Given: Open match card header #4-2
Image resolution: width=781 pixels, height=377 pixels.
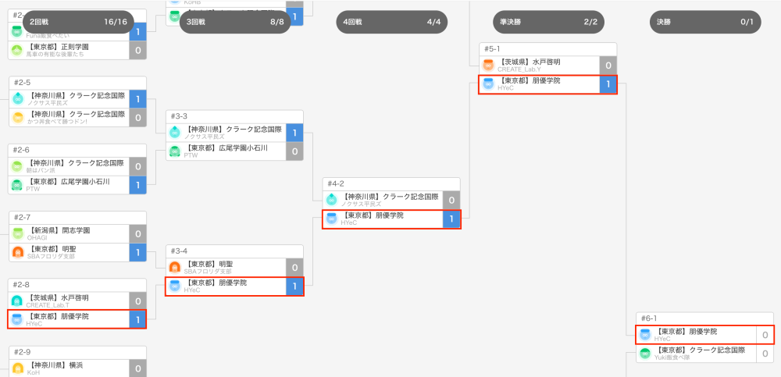Looking at the screenshot, I should pyautogui.click(x=391, y=183).
